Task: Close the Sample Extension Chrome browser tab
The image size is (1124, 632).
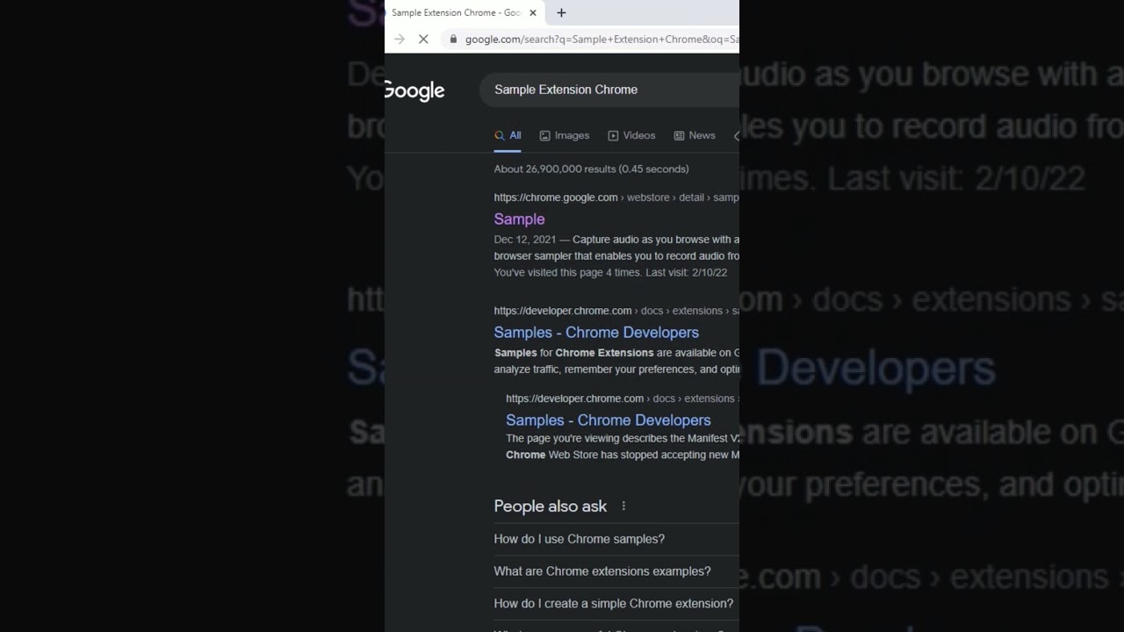Action: (532, 13)
